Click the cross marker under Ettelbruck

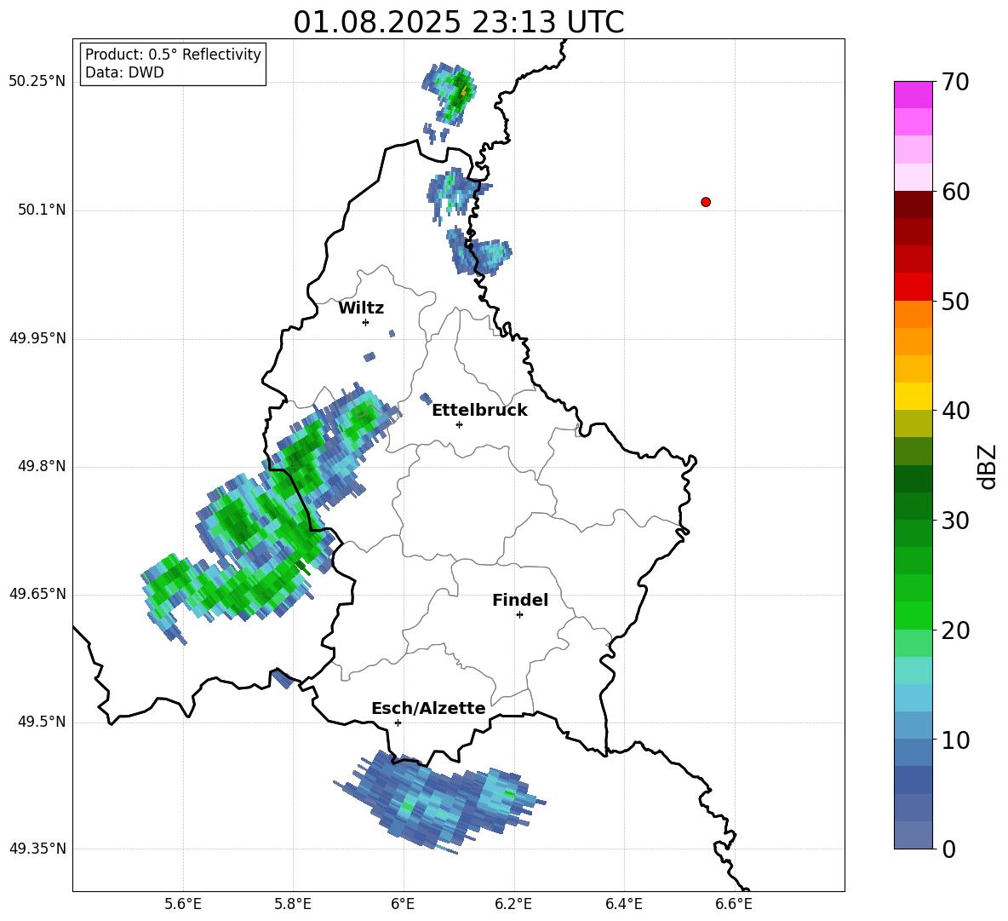pos(459,424)
